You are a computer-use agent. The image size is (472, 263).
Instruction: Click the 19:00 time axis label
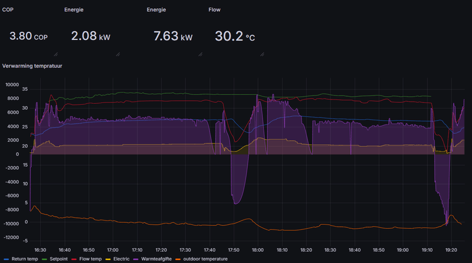point(403,250)
